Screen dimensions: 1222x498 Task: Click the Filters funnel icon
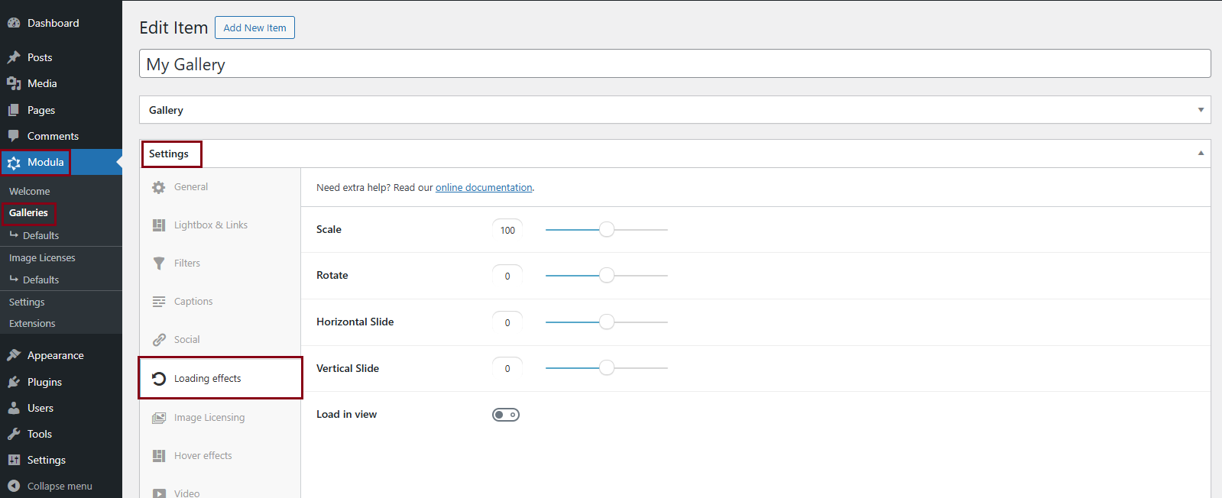[159, 264]
